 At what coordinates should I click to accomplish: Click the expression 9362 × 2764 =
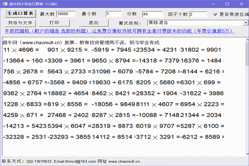(x=25, y=93)
